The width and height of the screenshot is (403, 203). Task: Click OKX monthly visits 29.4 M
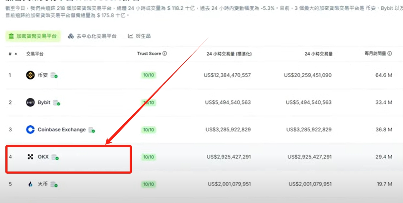[x=384, y=157]
